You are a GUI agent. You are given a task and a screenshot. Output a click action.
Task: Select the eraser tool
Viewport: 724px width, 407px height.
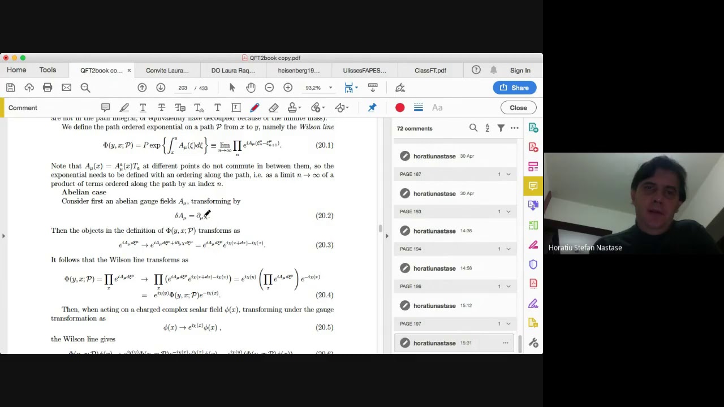[273, 107]
